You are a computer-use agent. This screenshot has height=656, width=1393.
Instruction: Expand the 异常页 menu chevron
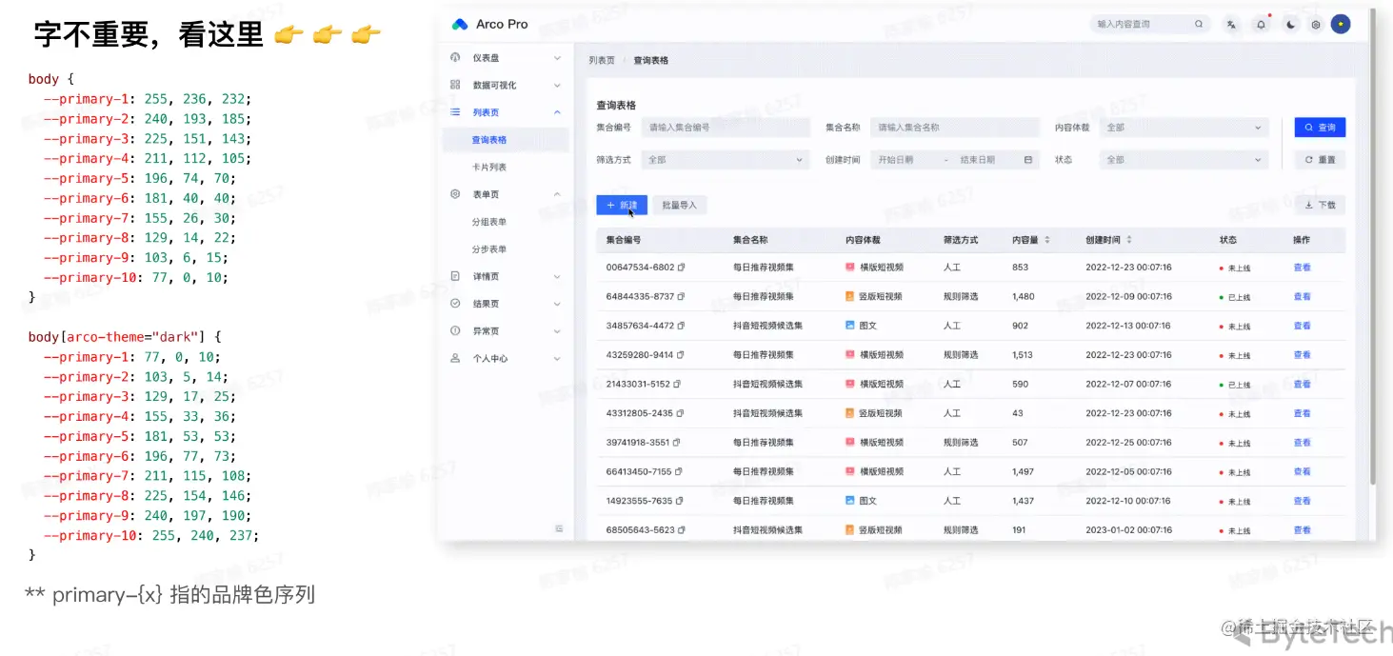click(x=557, y=331)
